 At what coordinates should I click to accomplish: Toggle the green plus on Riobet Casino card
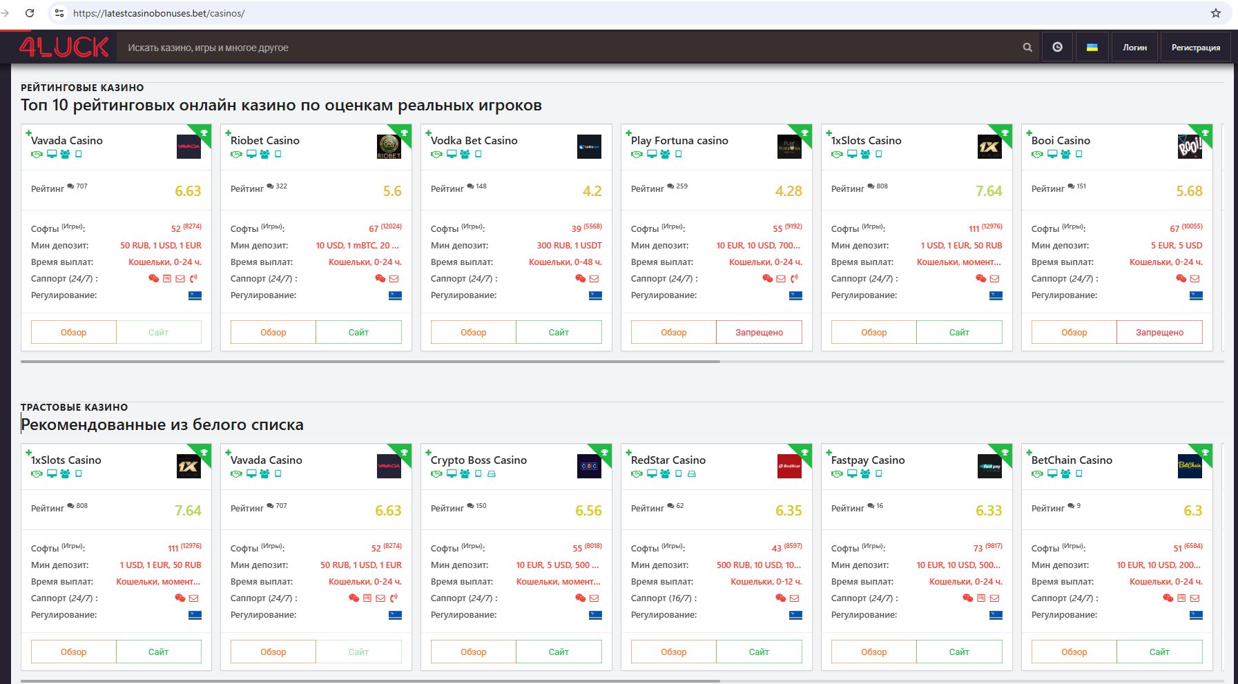(228, 133)
